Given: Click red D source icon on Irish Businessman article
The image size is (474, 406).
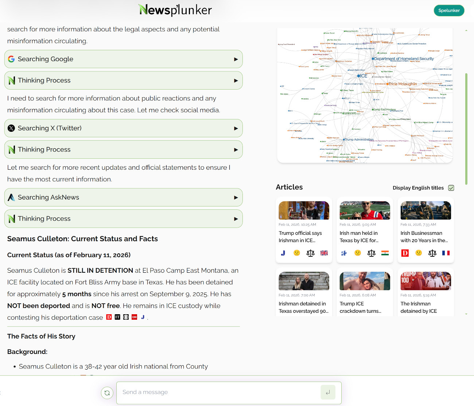Looking at the screenshot, I should pyautogui.click(x=405, y=253).
